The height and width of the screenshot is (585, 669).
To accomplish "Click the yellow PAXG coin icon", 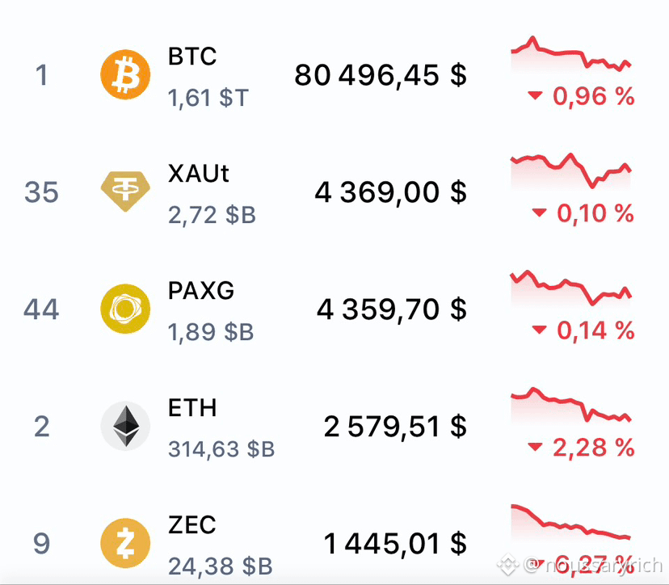I will point(125,309).
